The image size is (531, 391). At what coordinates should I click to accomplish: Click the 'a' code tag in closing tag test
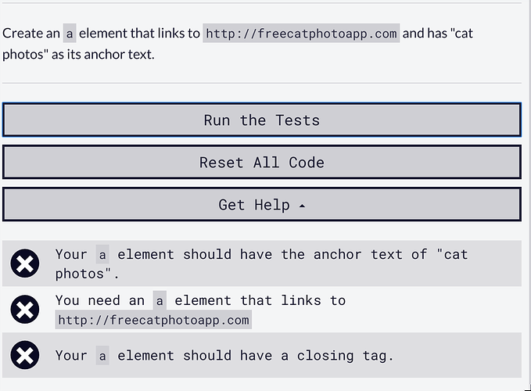(102, 356)
